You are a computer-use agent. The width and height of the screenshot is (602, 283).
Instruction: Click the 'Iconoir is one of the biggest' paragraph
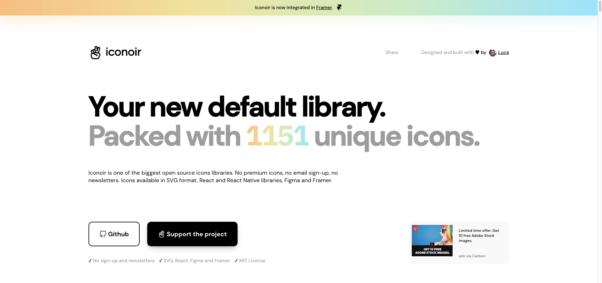[x=213, y=177]
